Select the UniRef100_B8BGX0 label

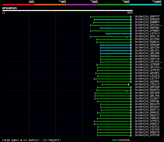[147, 42]
